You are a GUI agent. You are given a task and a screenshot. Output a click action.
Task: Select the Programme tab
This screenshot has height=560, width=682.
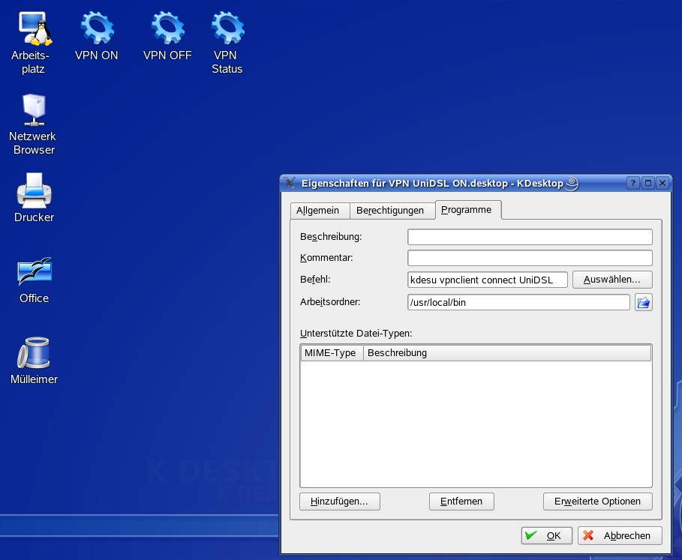[468, 210]
